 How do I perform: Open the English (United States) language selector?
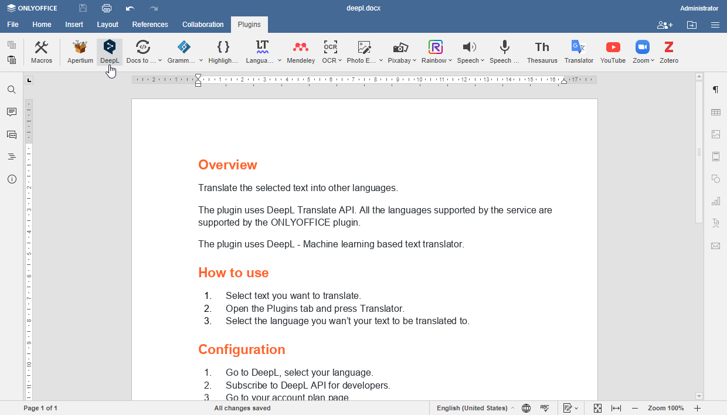[x=475, y=408]
